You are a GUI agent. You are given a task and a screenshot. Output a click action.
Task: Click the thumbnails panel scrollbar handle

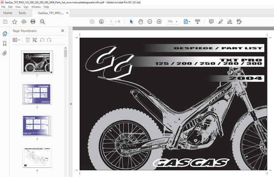pos(65,53)
